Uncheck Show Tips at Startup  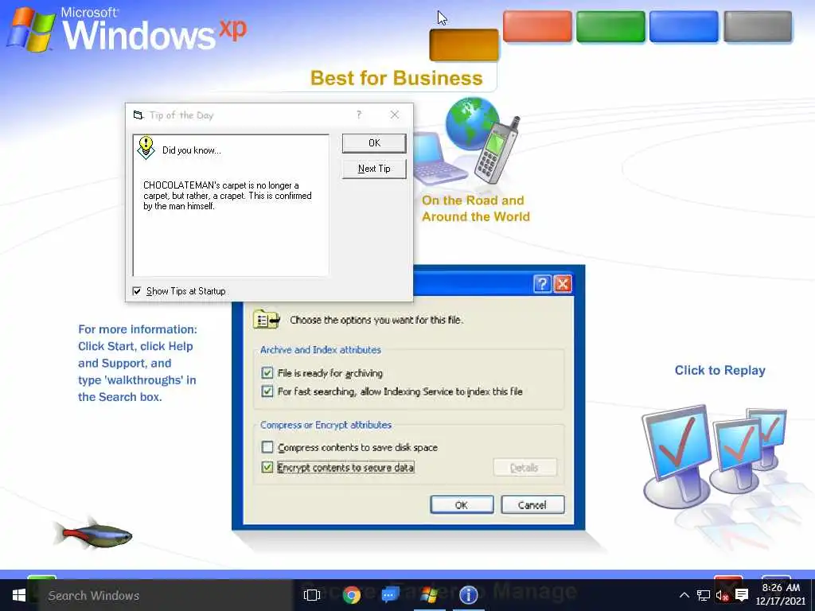click(x=137, y=291)
